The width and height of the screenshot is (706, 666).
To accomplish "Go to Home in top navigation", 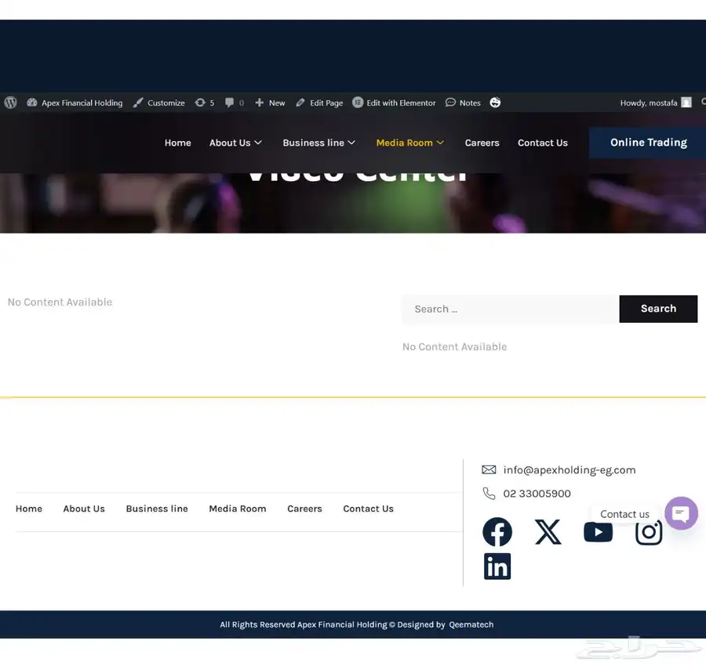I will pyautogui.click(x=178, y=143).
